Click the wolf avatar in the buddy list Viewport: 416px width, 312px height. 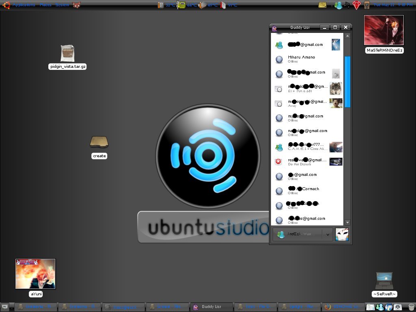click(336, 88)
